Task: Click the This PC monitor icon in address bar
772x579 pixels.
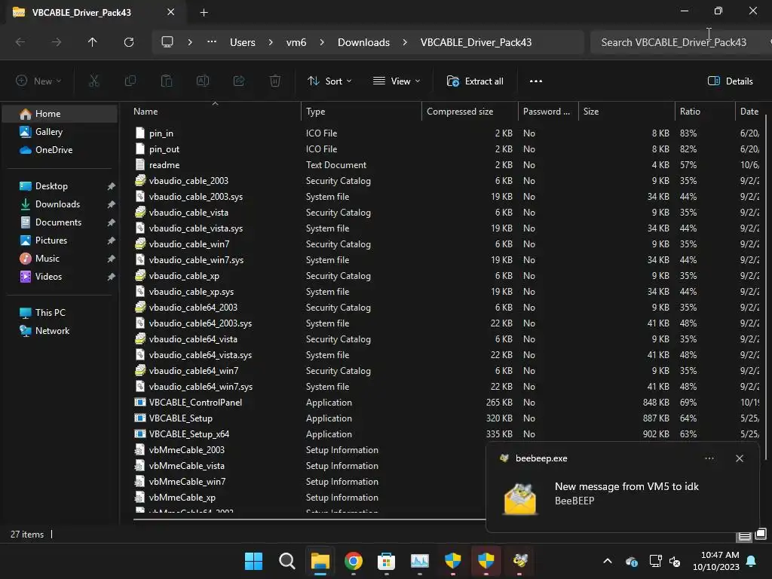Action: 167,42
